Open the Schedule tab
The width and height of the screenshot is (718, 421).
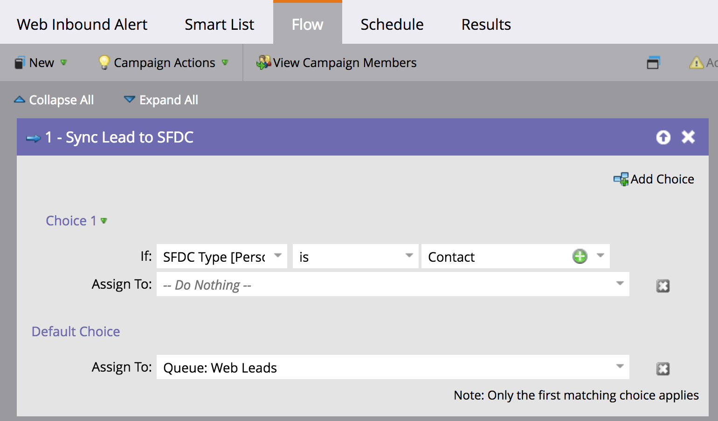(x=392, y=24)
